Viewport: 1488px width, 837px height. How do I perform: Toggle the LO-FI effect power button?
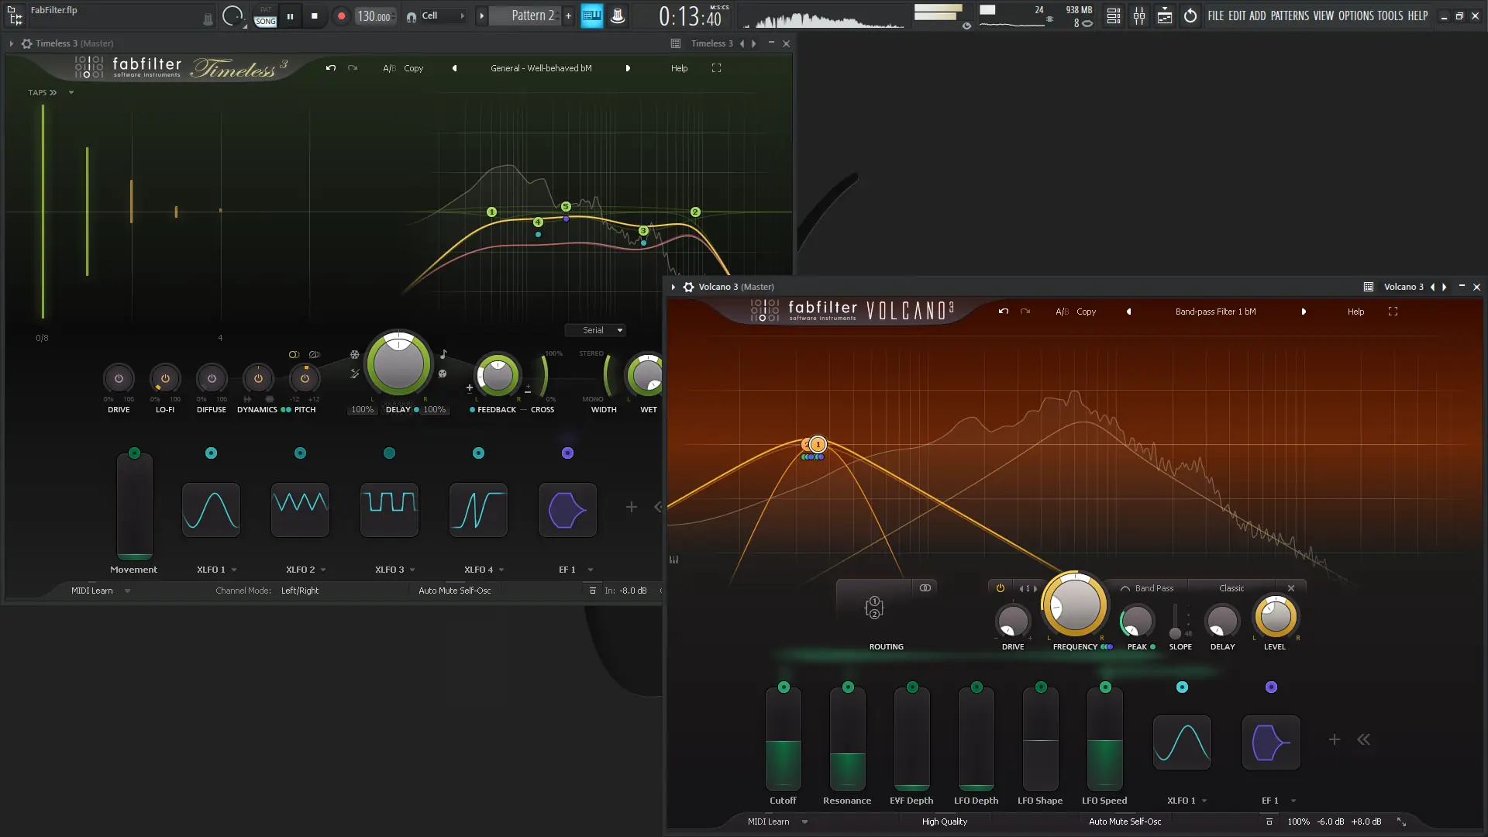[x=165, y=379]
